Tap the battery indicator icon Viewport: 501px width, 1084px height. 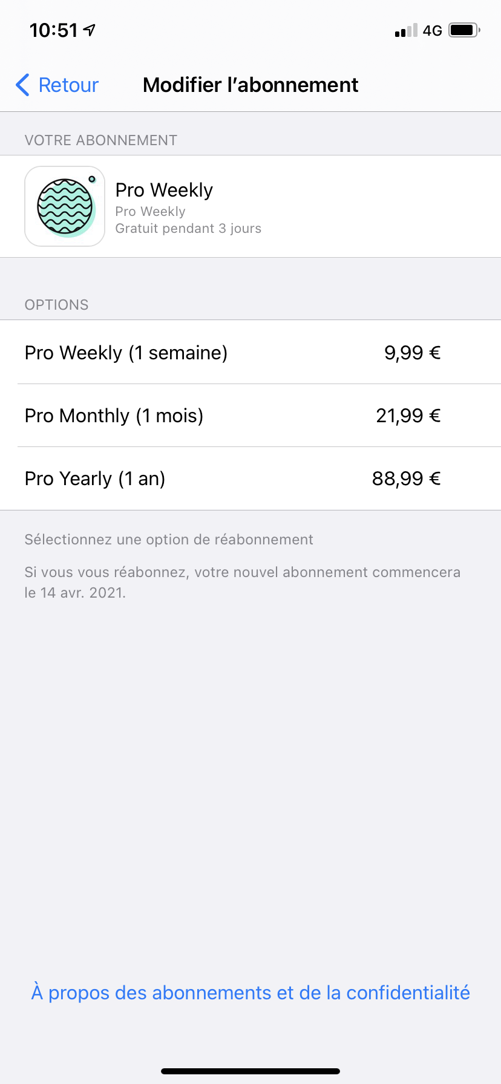[x=464, y=30]
